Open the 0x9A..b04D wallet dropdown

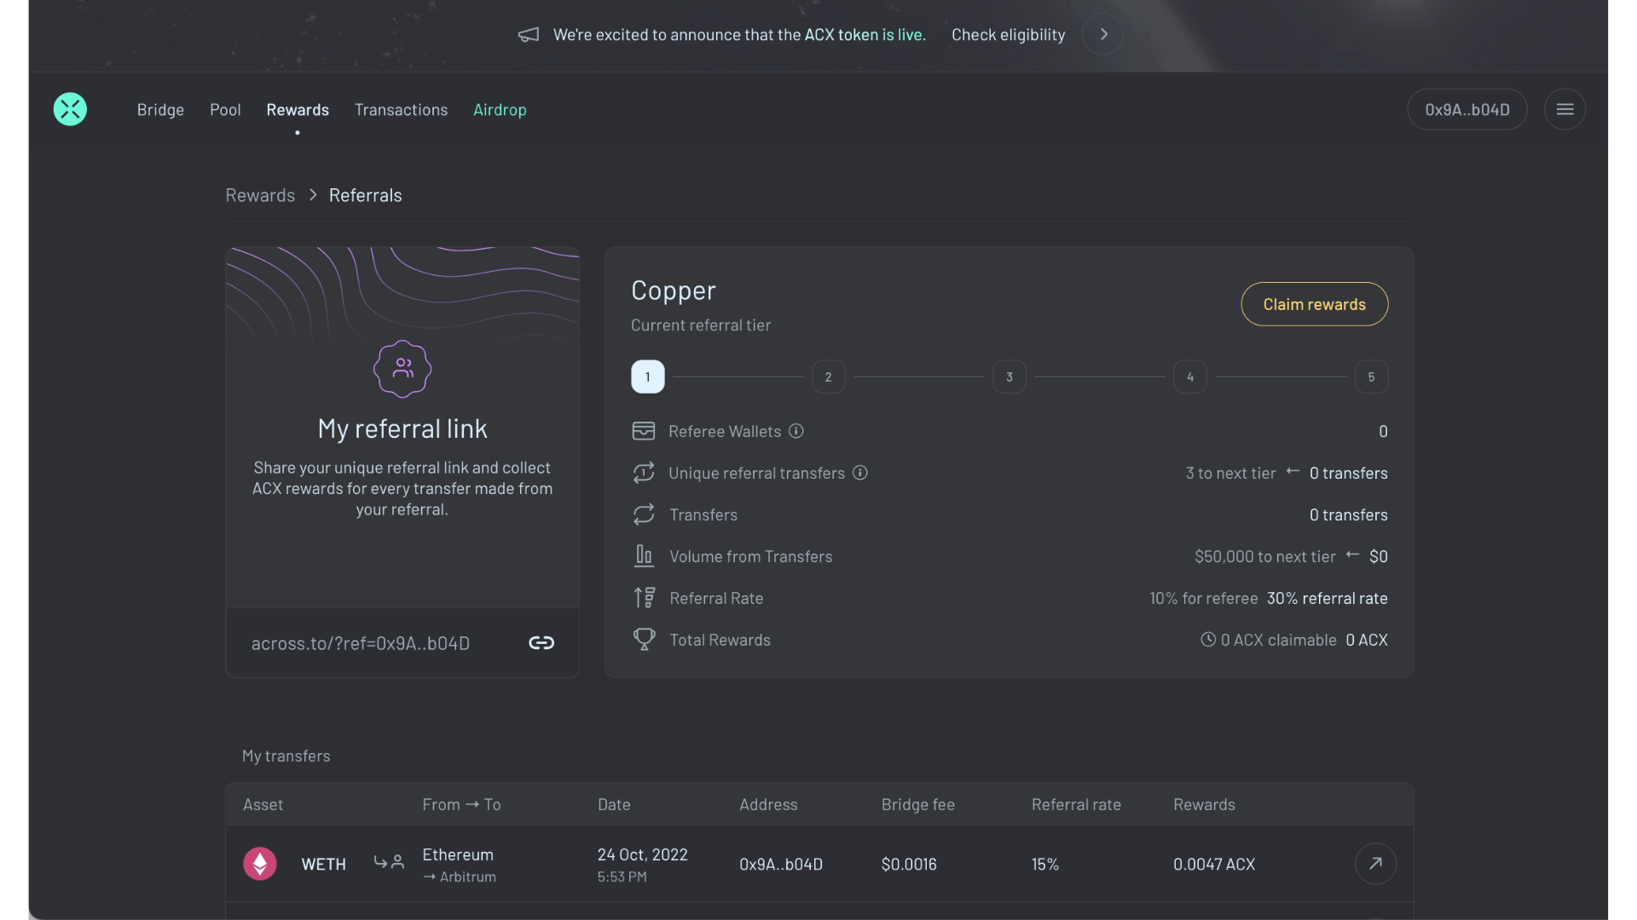point(1466,109)
